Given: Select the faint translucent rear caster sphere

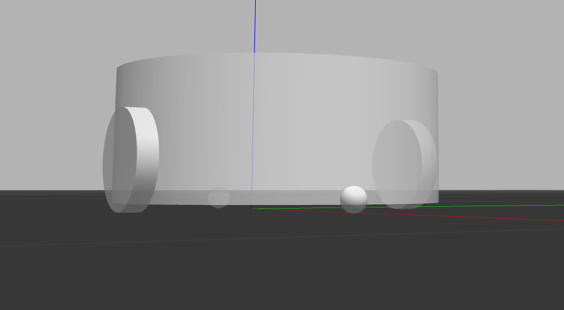Looking at the screenshot, I should (219, 197).
